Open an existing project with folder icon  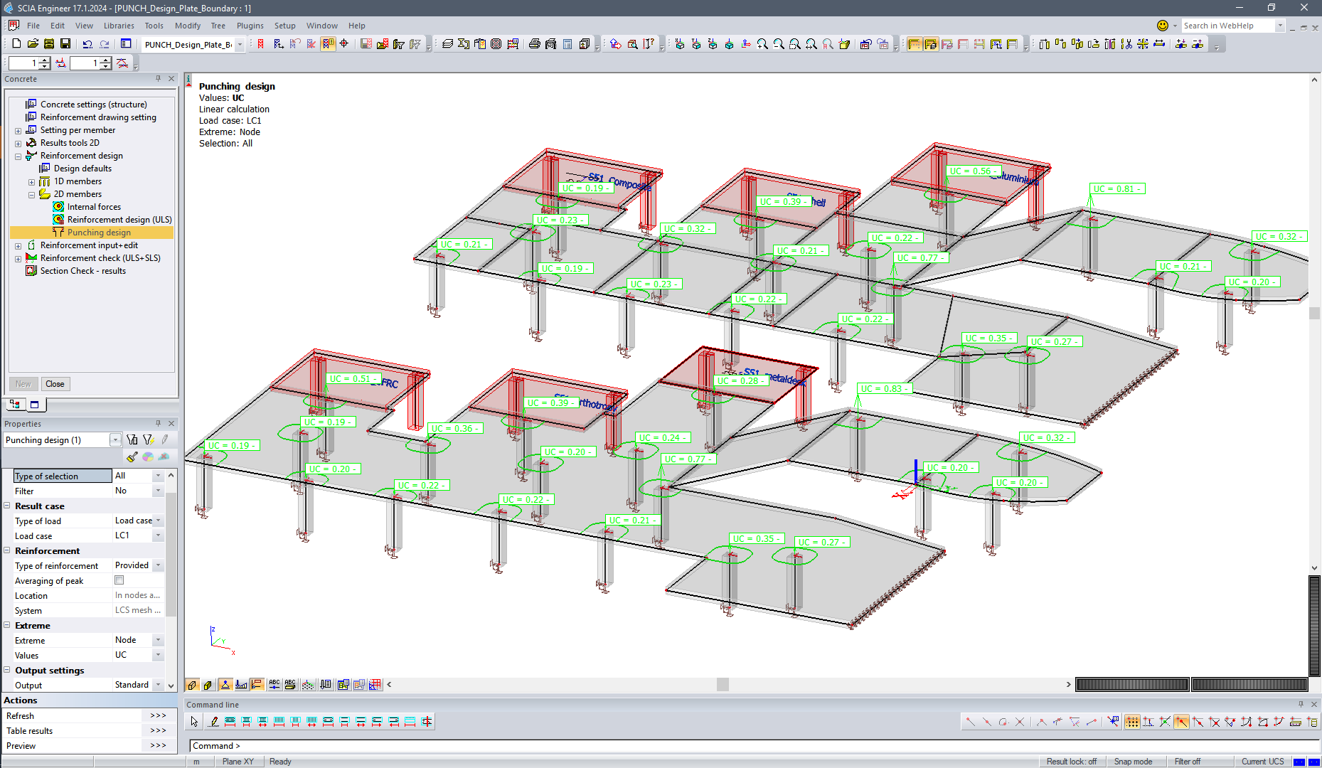(x=33, y=44)
